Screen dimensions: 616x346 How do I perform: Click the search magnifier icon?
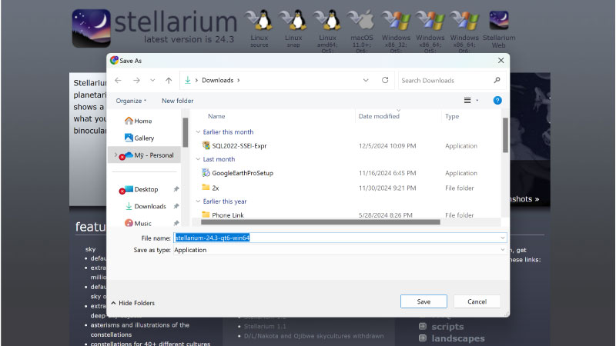pos(497,80)
